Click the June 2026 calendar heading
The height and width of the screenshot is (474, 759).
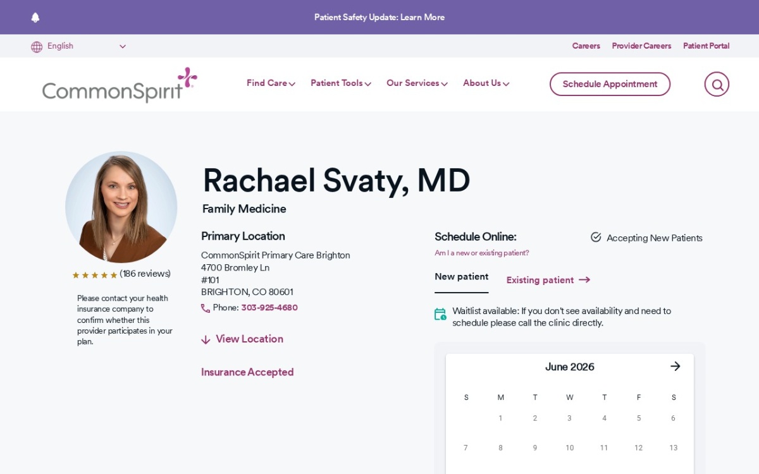click(570, 367)
